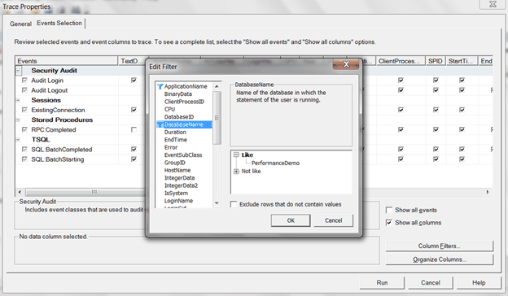Select ClientProcessID in filter column list
The image size is (508, 296).
tap(184, 102)
